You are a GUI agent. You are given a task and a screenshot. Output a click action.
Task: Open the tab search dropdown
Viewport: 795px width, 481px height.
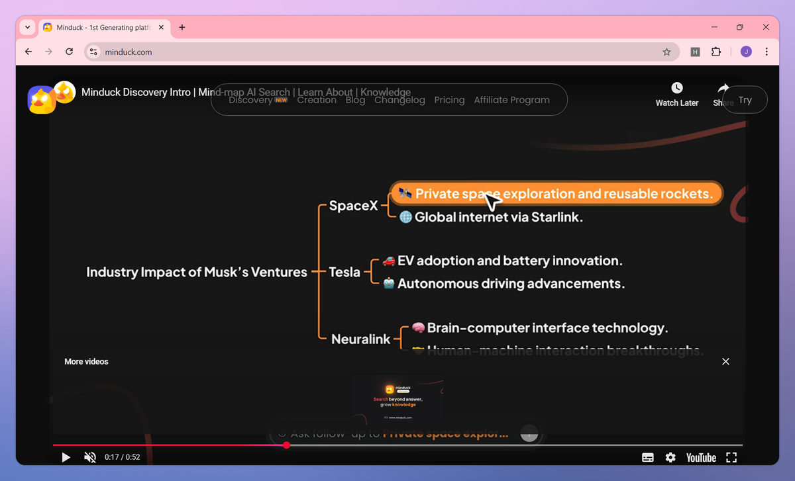coord(27,27)
